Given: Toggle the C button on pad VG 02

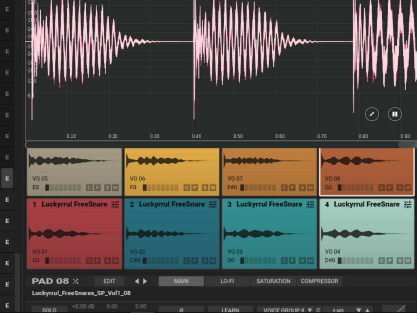Looking at the screenshot, I should click(x=187, y=261).
